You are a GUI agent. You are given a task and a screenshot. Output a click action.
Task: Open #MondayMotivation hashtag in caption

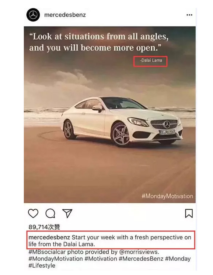click(56, 259)
